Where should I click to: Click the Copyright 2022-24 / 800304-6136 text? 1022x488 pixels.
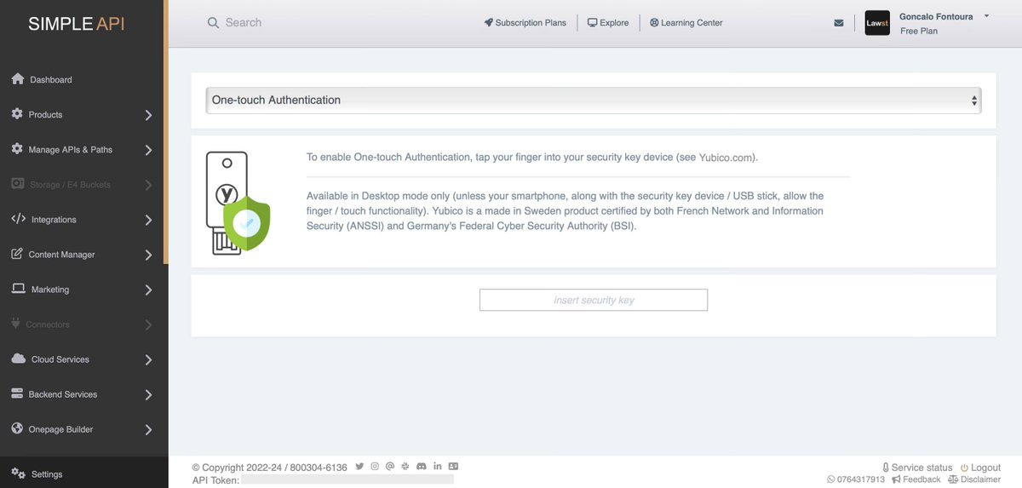click(x=270, y=468)
